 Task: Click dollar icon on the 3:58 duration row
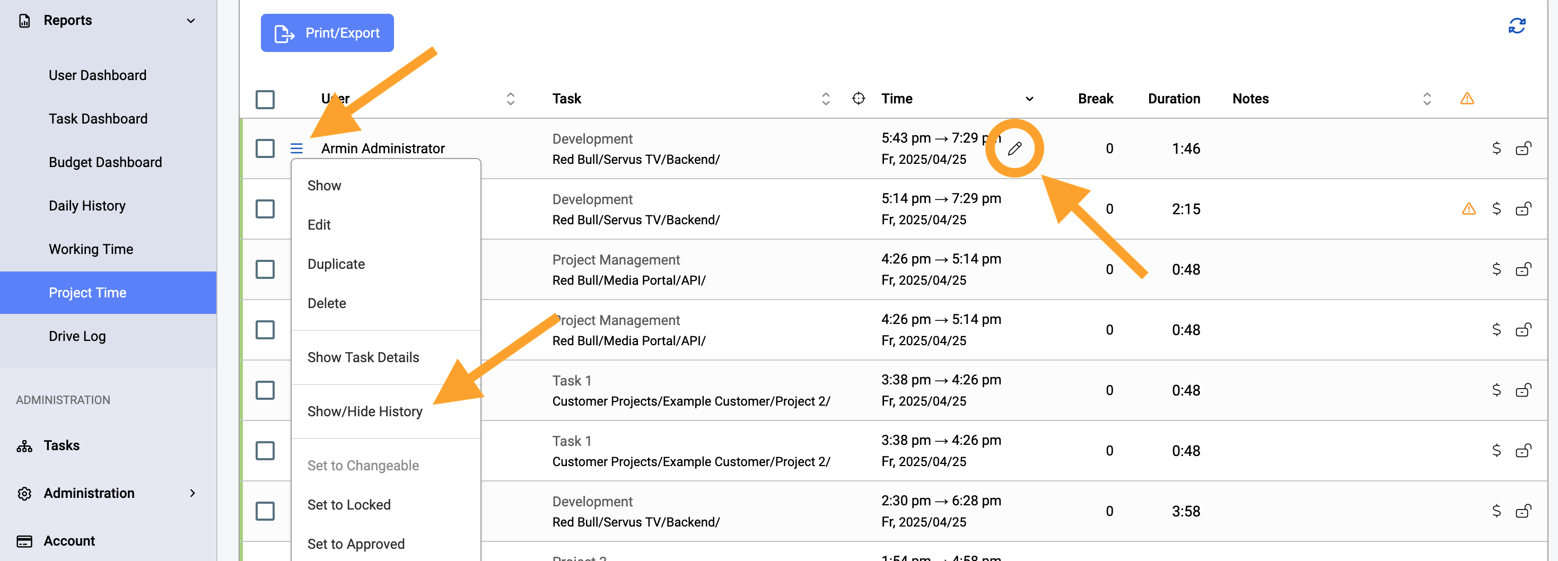(x=1496, y=511)
